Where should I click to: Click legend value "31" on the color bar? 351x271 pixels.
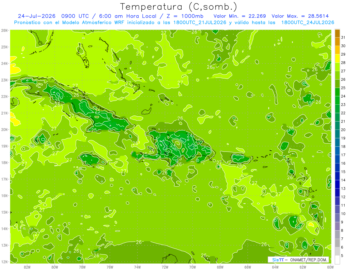[343, 37]
